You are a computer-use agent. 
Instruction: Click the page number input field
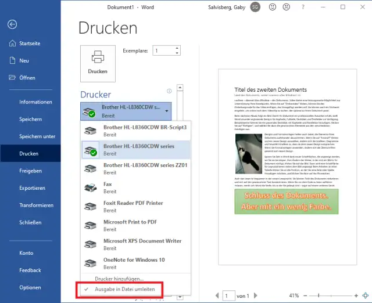[x=228, y=295]
